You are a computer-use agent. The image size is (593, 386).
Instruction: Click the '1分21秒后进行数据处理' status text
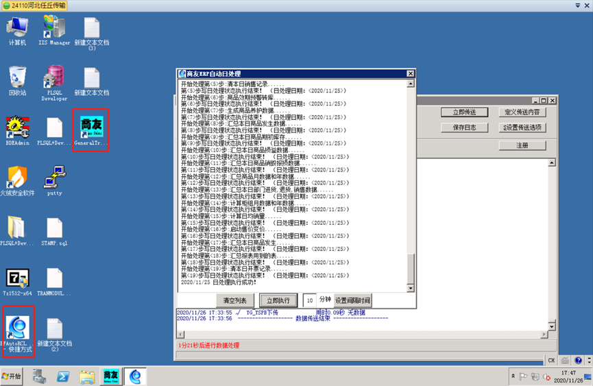tap(209, 346)
